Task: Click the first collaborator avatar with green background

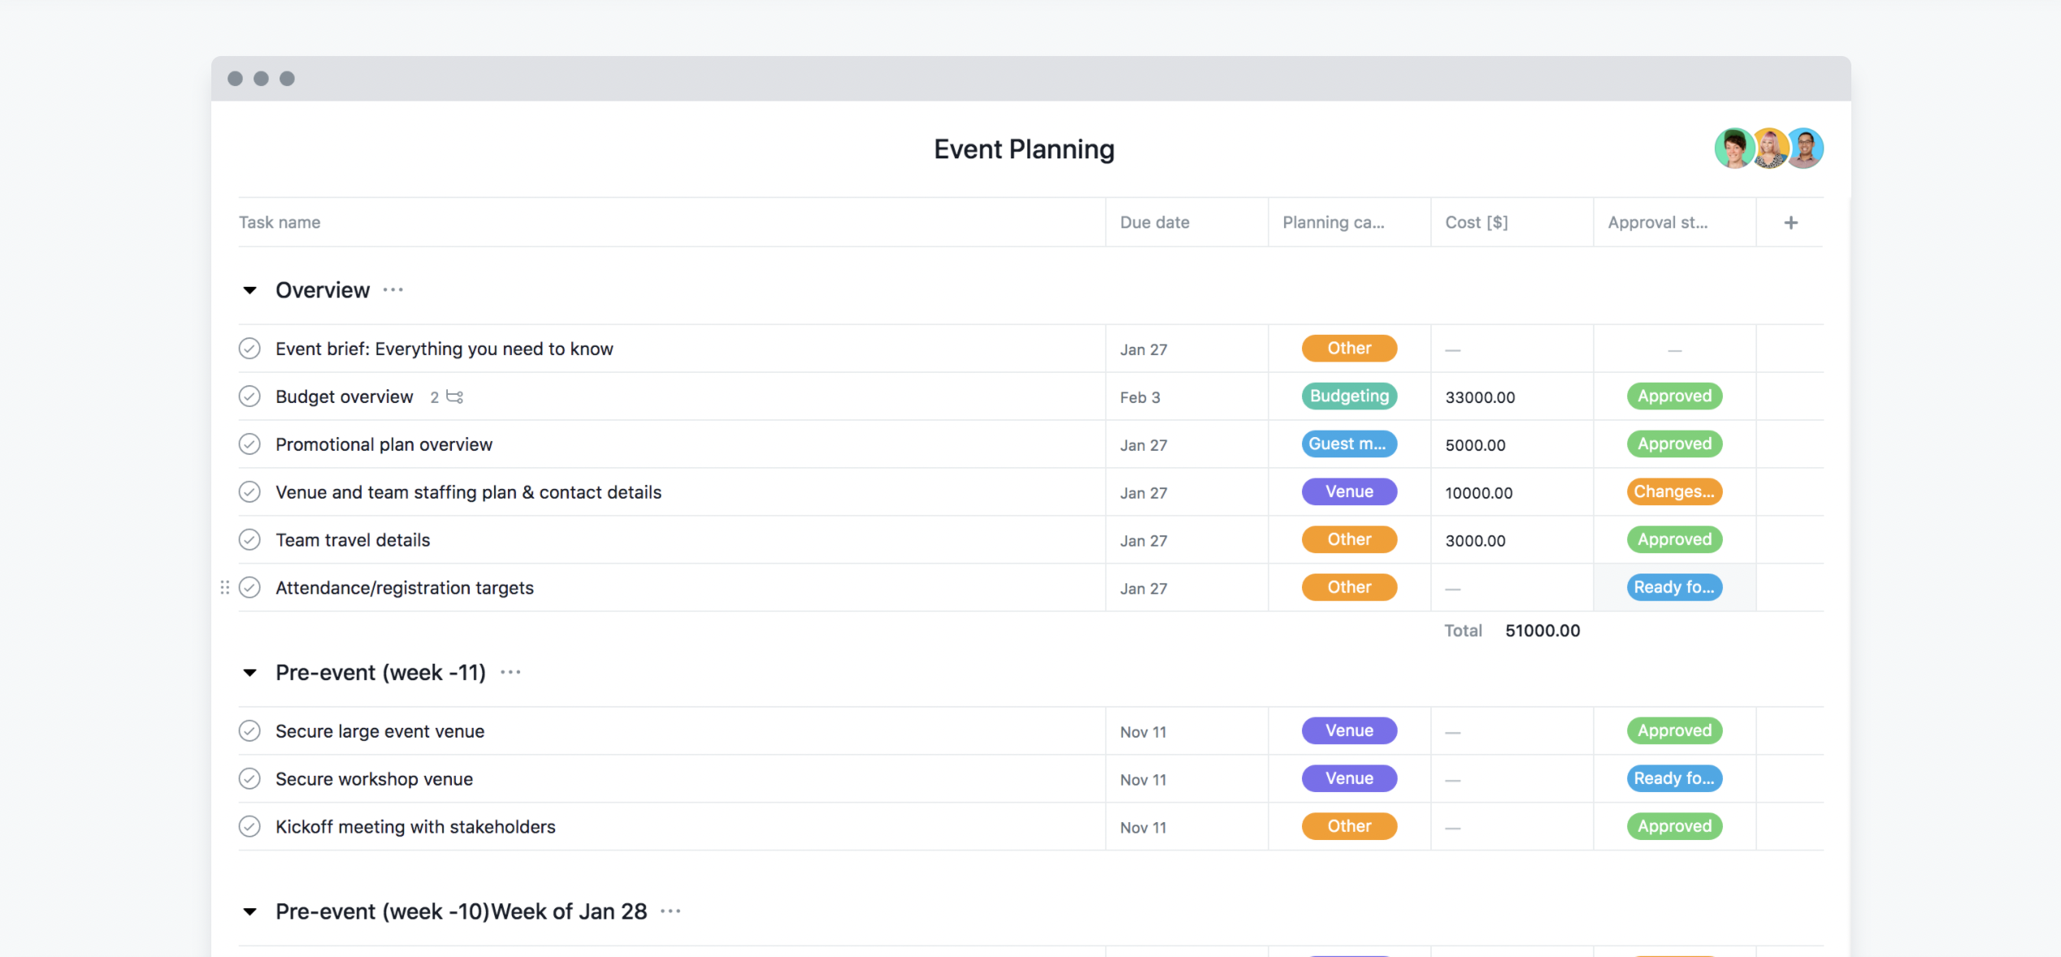Action: (1733, 149)
